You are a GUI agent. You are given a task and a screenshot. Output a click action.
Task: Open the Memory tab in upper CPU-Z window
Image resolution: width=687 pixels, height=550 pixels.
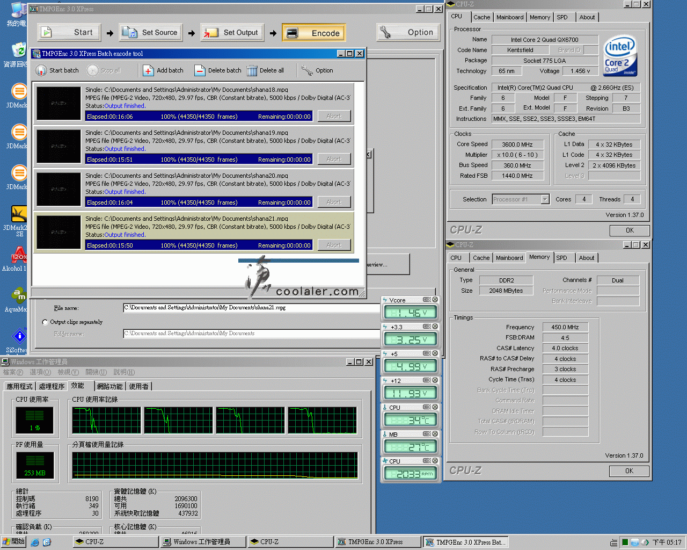coord(540,17)
